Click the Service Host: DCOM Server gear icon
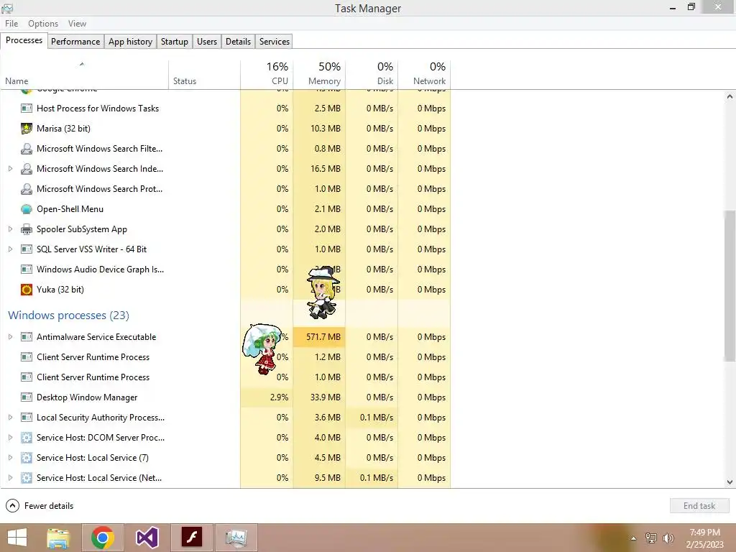The width and height of the screenshot is (736, 552). pos(27,438)
